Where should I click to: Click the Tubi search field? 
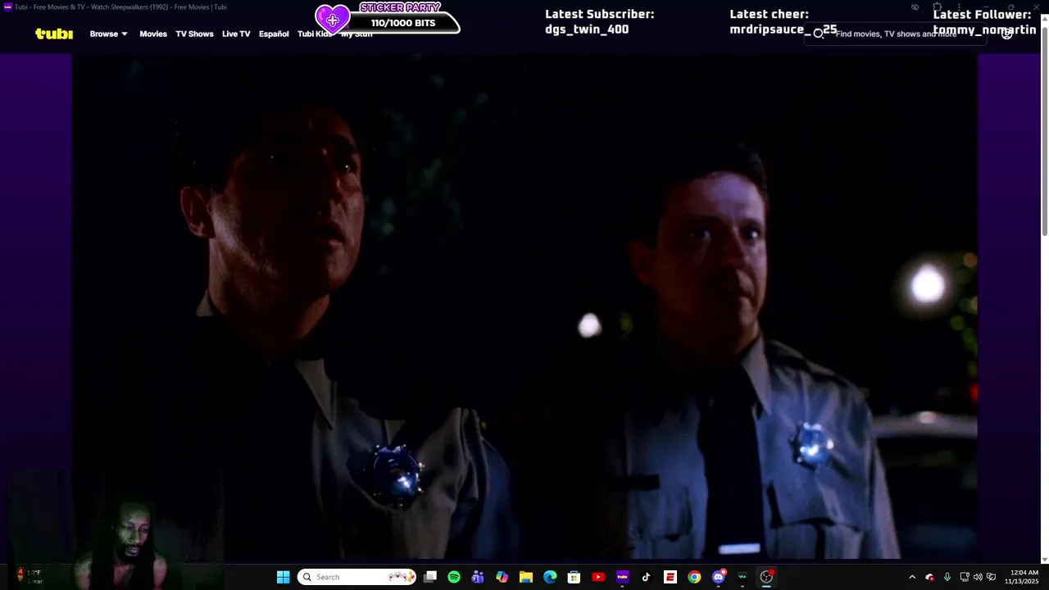(896, 34)
